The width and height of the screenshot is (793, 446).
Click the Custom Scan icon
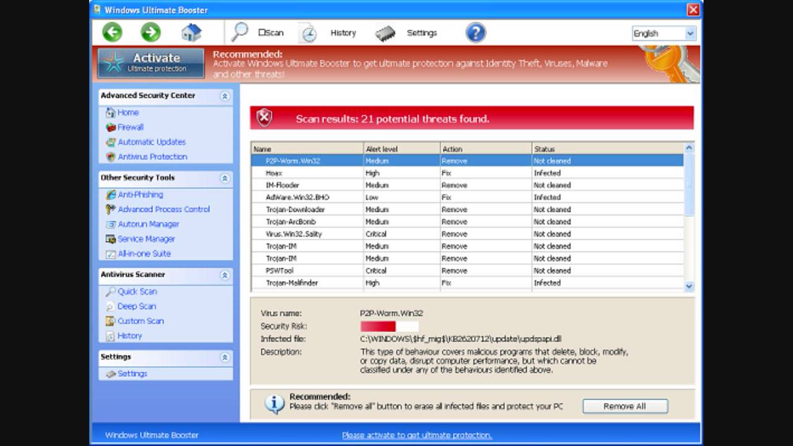[x=110, y=321]
